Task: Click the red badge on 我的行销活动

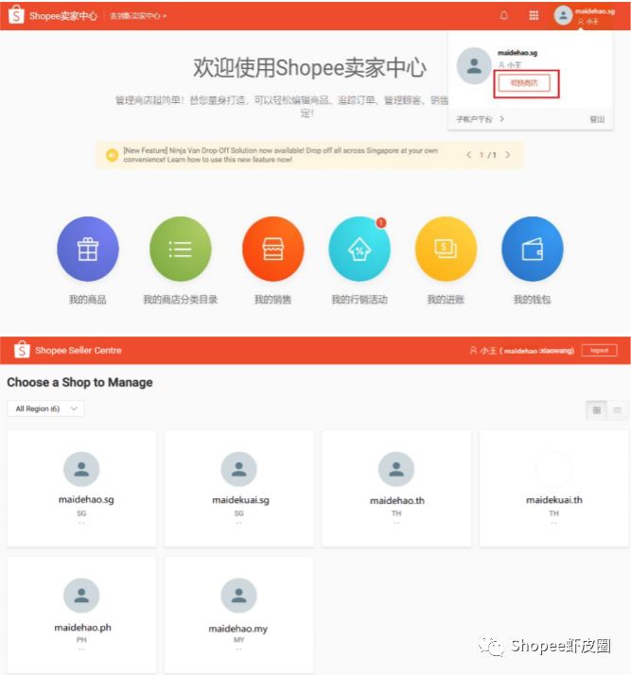Action: click(x=381, y=222)
